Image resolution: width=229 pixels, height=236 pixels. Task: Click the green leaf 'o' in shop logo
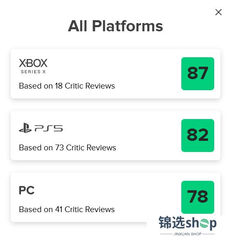pos(204,223)
